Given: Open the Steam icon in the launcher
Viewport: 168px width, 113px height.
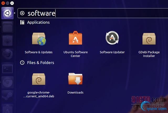Looking at the screenshot, I should pos(8,96).
